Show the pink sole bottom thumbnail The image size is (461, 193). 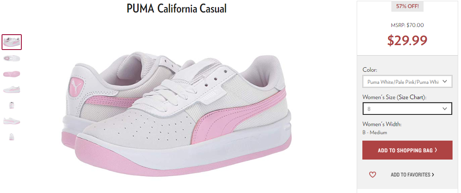pos(12,74)
